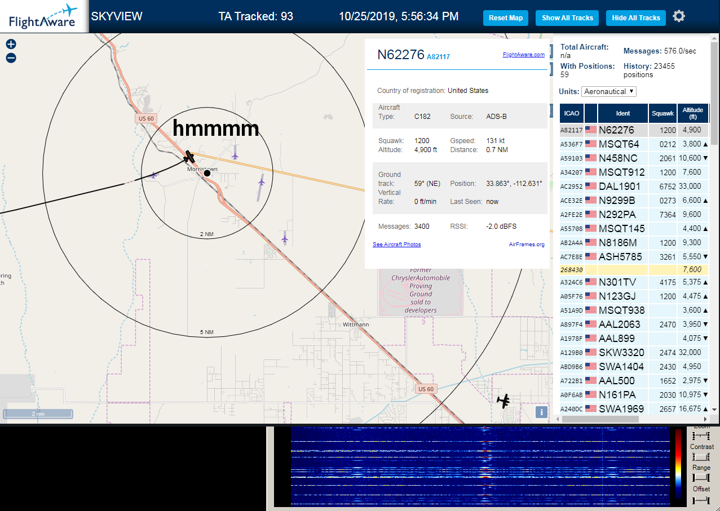
Task: Open See Aircraft Photos link
Action: 397,245
